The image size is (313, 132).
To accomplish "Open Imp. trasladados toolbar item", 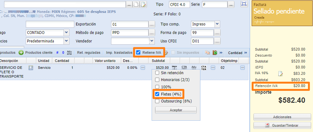I will click(x=119, y=52).
